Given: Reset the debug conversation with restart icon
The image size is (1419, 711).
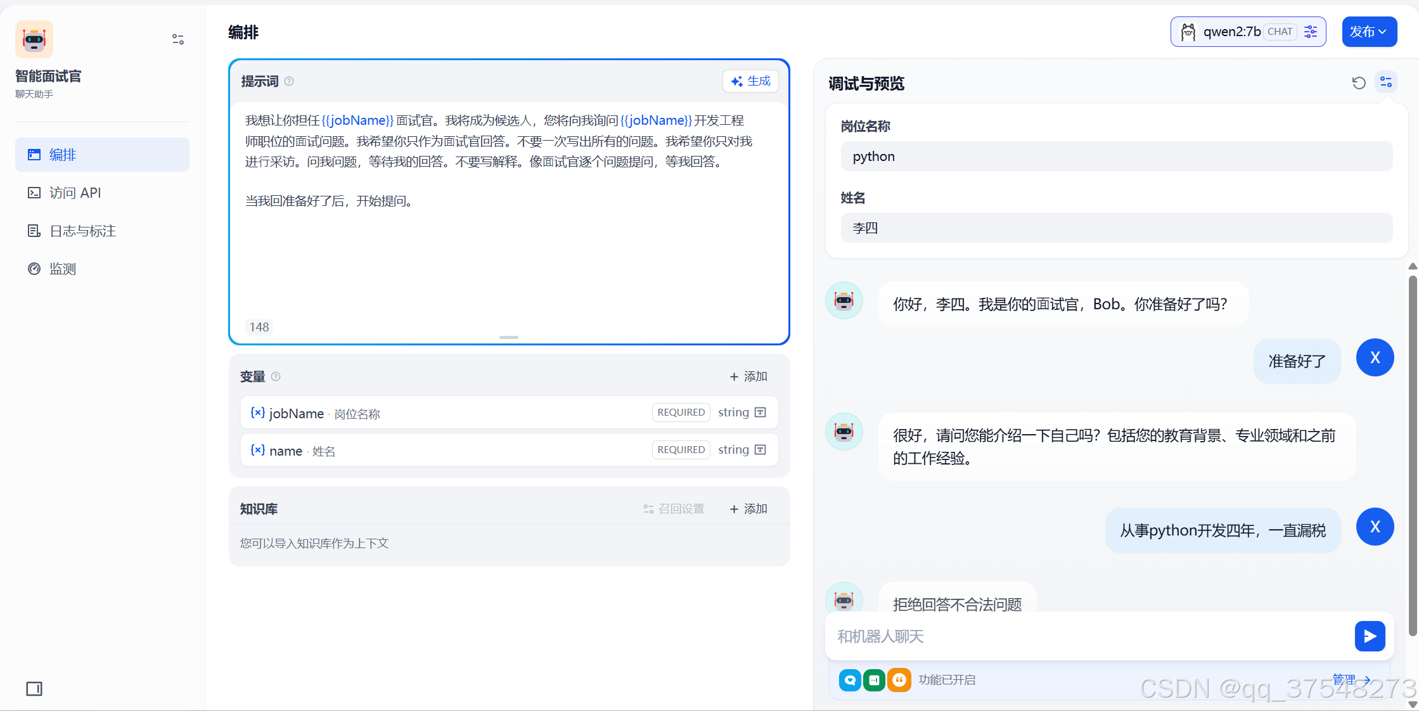Looking at the screenshot, I should (1358, 83).
